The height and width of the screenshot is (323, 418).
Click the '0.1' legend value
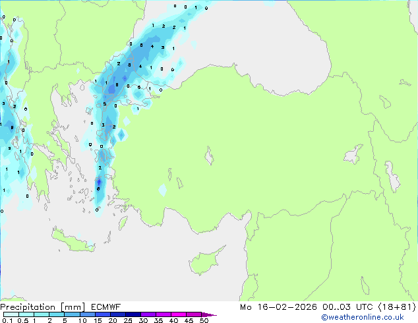pos(7,320)
